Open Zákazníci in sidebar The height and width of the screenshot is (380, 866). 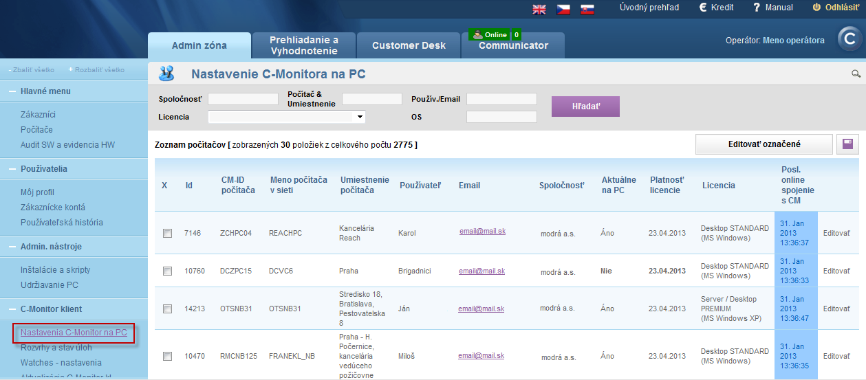pyautogui.click(x=38, y=115)
